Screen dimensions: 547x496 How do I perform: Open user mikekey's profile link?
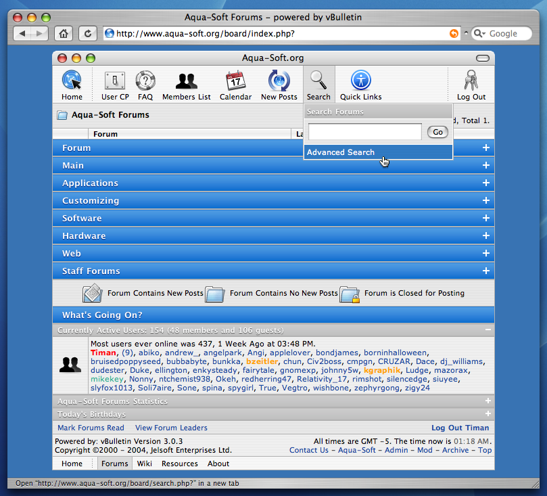pyautogui.click(x=107, y=379)
